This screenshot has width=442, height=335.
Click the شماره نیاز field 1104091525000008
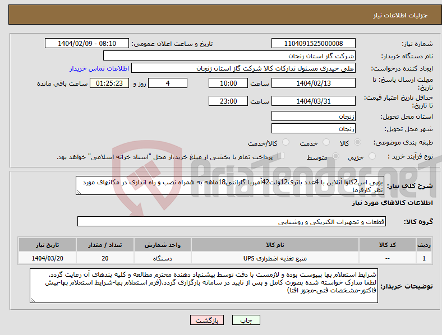pyautogui.click(x=313, y=43)
